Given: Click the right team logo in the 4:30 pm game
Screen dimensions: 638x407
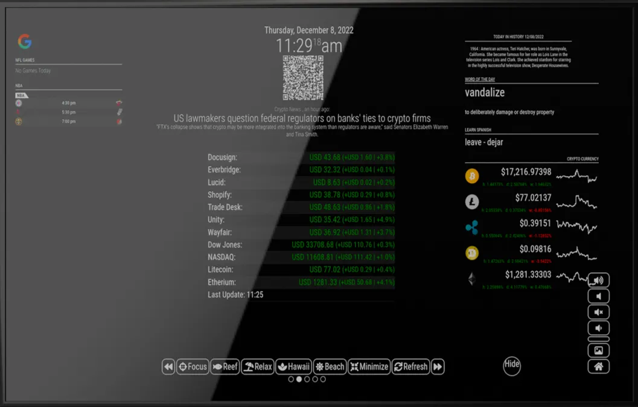Looking at the screenshot, I should (120, 103).
